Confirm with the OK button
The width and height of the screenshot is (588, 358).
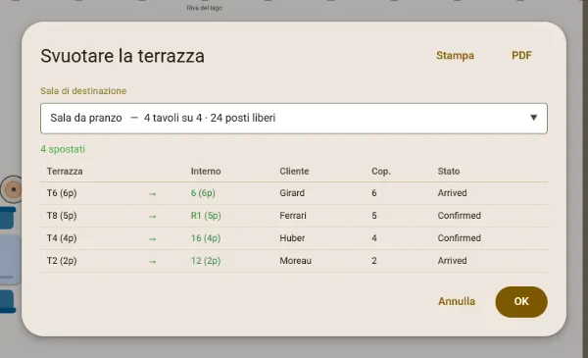point(521,302)
